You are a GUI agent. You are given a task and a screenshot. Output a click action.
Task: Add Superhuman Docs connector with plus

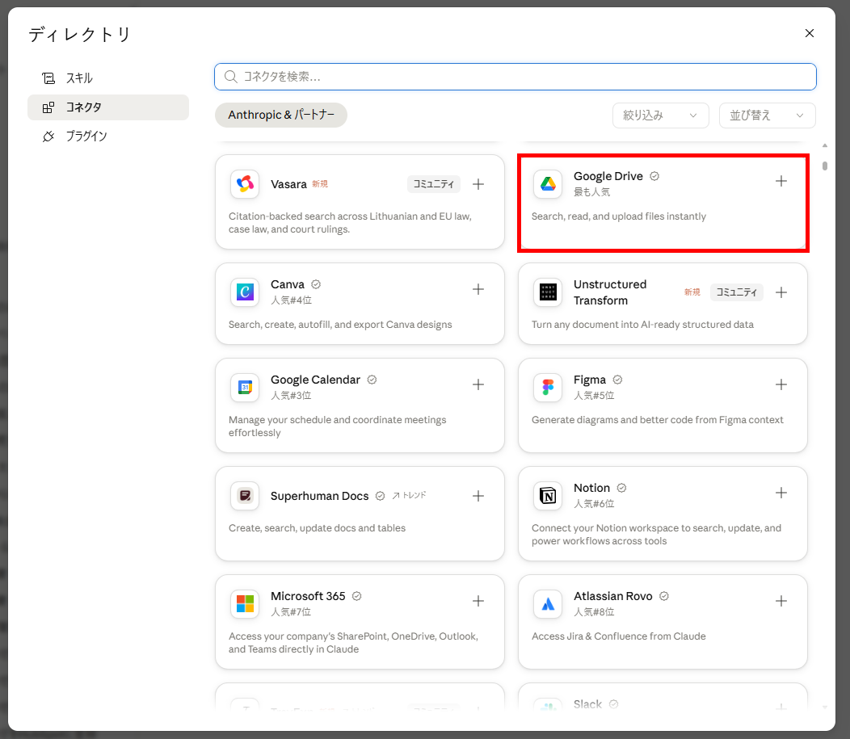pyautogui.click(x=478, y=496)
